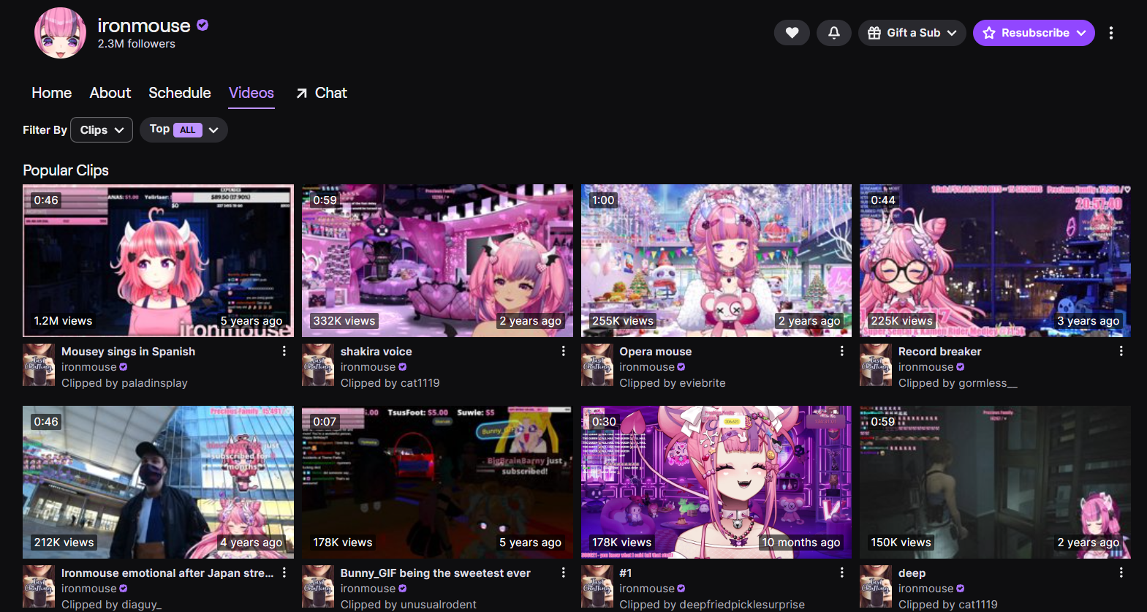Click the Just Chatting icon beside the #1 clip

click(x=597, y=586)
